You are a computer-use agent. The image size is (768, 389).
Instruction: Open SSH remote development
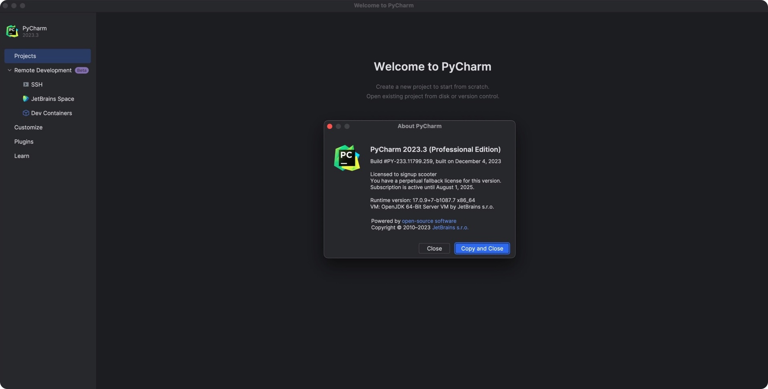pyautogui.click(x=36, y=85)
